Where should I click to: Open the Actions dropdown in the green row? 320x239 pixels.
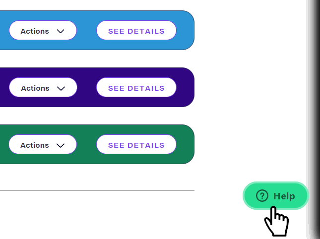pos(43,144)
